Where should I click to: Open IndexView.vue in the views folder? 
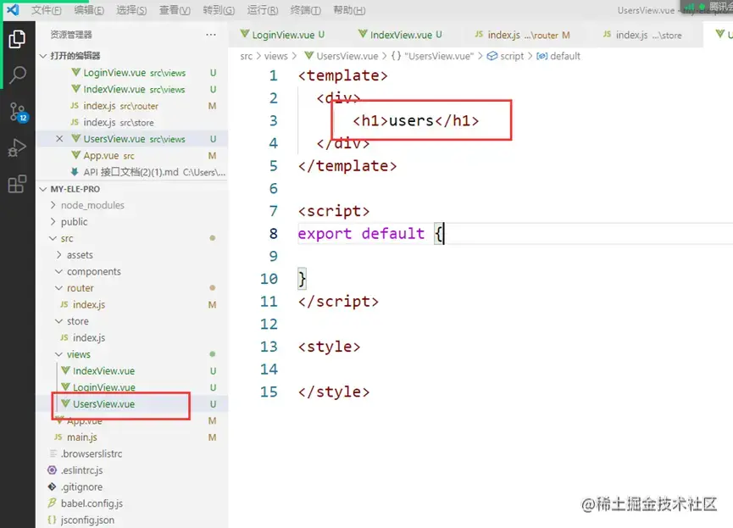(103, 371)
